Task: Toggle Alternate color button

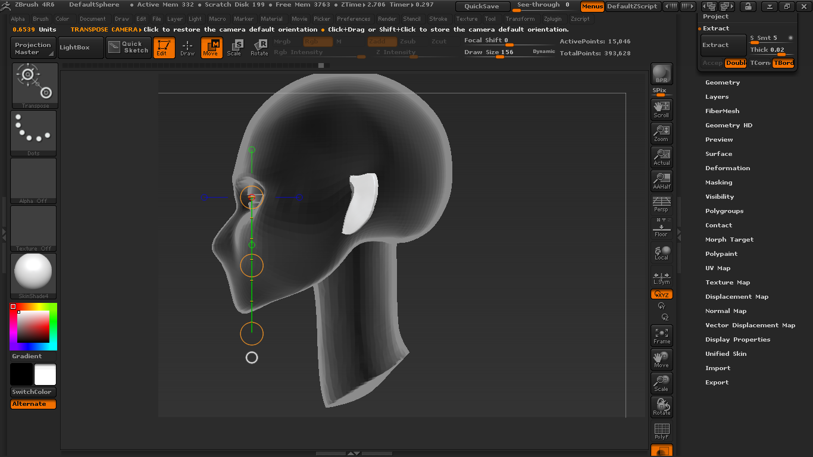Action: click(33, 404)
